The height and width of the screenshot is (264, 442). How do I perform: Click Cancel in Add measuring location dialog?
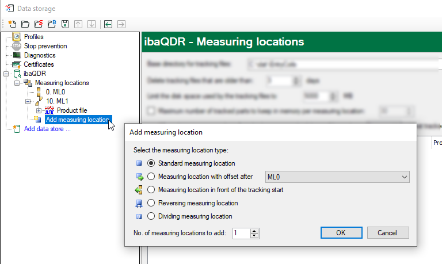(x=388, y=233)
